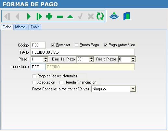Enable the Pronto Pago checkbox
This screenshot has height=131, width=168.
pyautogui.click(x=76, y=45)
